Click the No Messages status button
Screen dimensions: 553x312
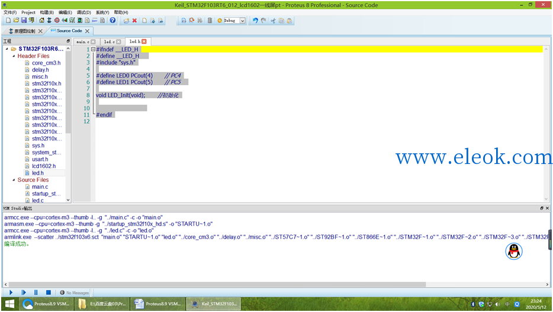tap(75, 292)
